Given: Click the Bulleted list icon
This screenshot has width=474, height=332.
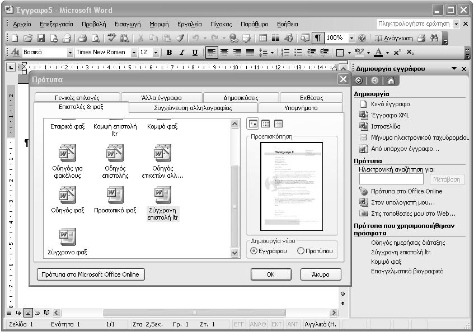Looking at the screenshot, I should (298, 53).
